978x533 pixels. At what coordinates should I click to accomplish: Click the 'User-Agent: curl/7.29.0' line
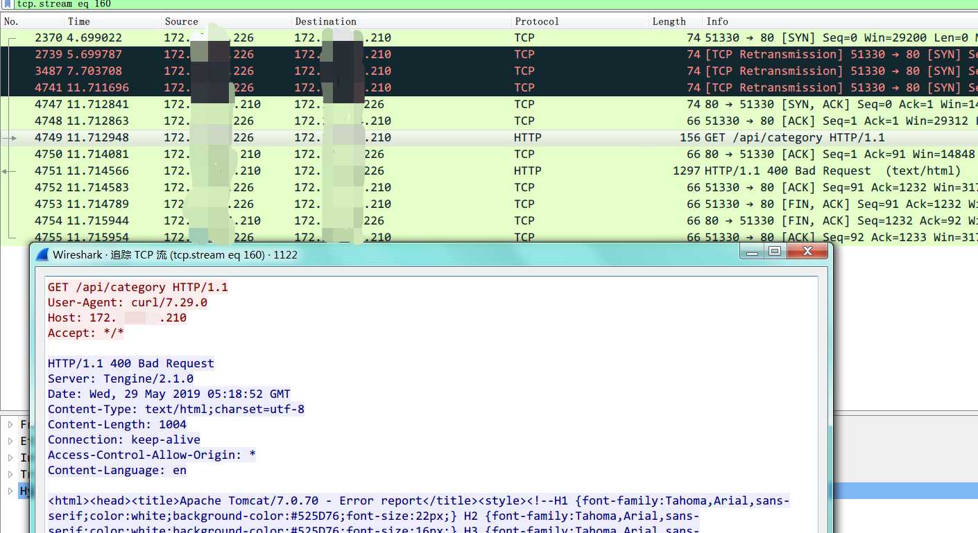pos(128,302)
